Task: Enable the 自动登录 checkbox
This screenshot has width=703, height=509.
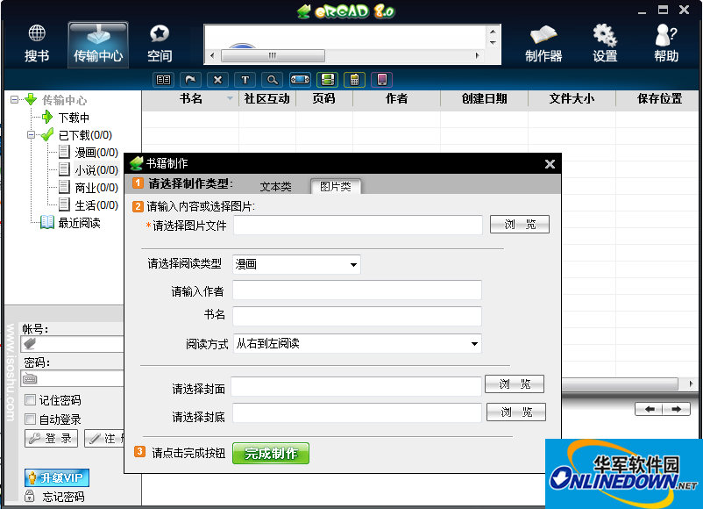Action: pyautogui.click(x=31, y=419)
